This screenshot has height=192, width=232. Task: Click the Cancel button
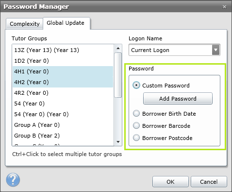[x=209, y=182]
